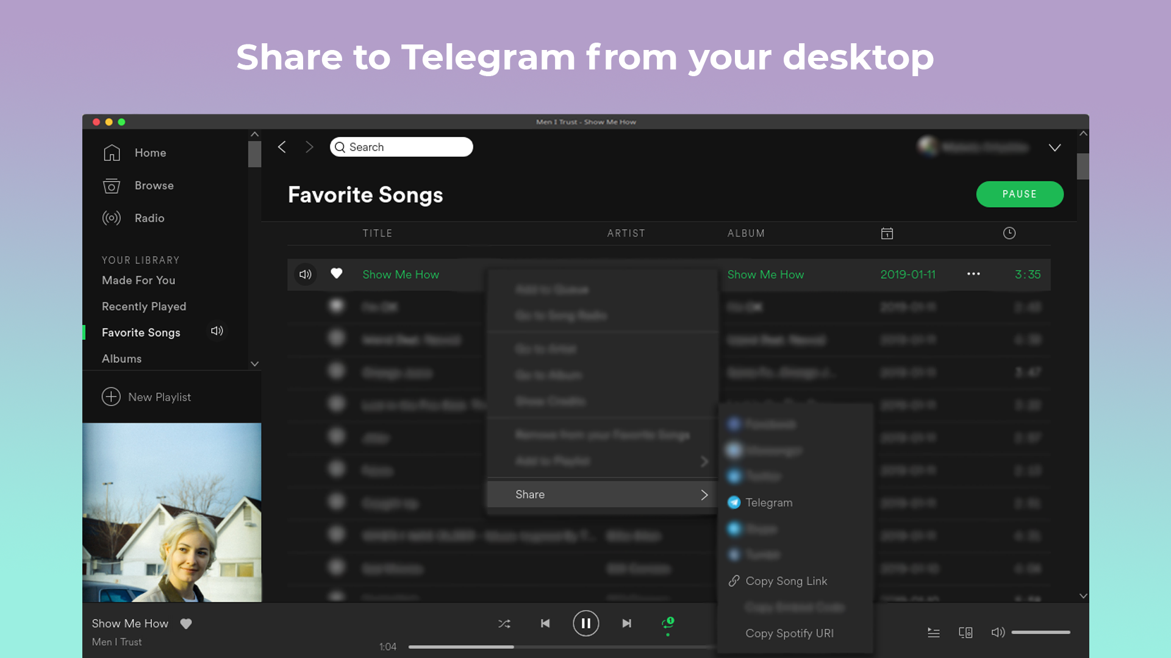Skip to next track

(x=626, y=623)
